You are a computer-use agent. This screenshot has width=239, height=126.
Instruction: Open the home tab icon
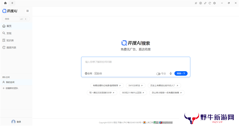point(5,3)
